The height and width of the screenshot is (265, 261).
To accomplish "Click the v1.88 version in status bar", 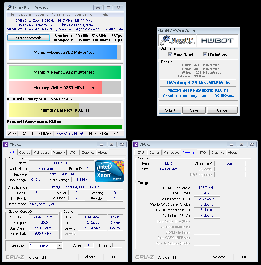I will pyautogui.click(x=12, y=134).
